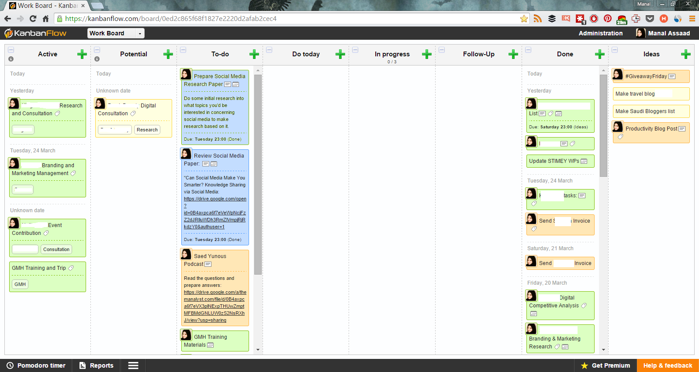Viewport: 699px width, 372px height.
Task: Add a task to the Do today column
Action: (x=340, y=54)
